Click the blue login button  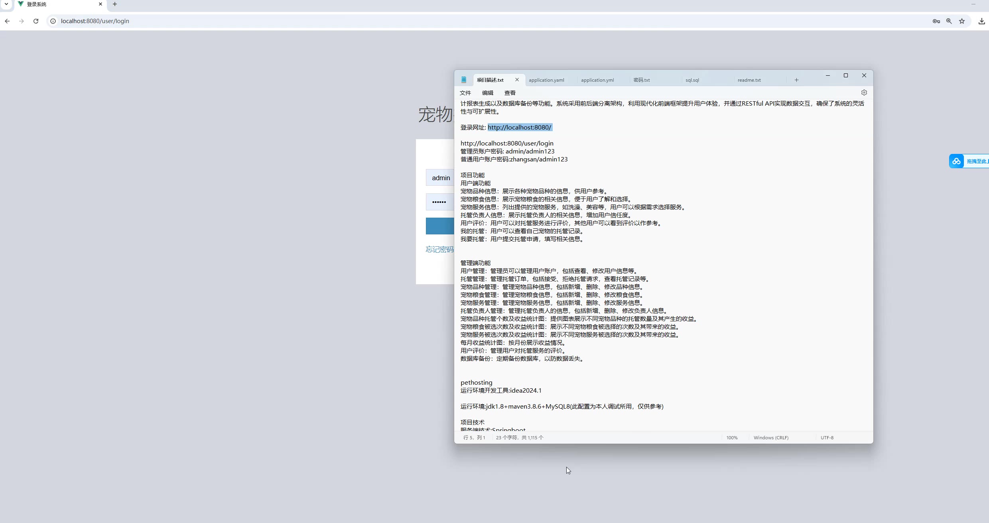click(x=440, y=226)
